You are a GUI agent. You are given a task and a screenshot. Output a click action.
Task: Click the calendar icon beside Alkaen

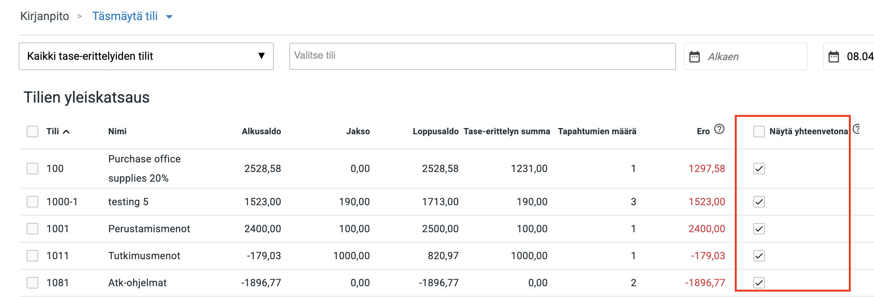[x=695, y=57]
